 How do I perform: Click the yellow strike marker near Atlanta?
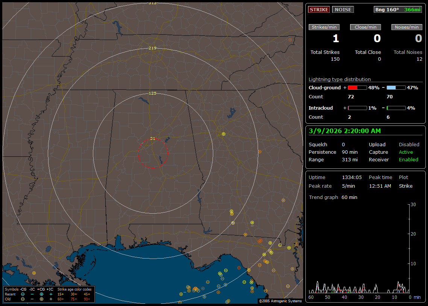pos(223,134)
